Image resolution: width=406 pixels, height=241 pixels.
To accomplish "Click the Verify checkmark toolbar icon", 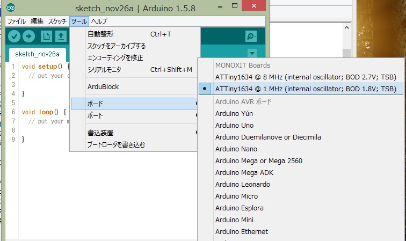I will pyautogui.click(x=14, y=36).
